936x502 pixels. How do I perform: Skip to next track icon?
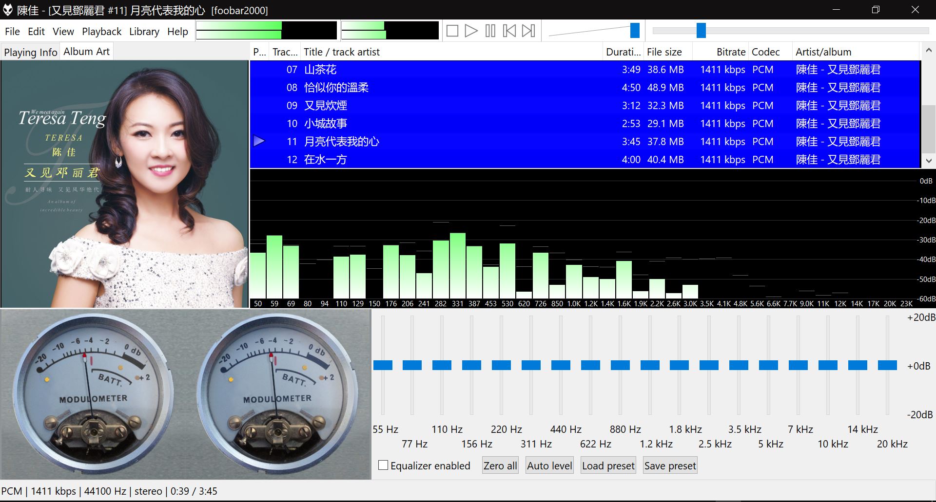528,31
